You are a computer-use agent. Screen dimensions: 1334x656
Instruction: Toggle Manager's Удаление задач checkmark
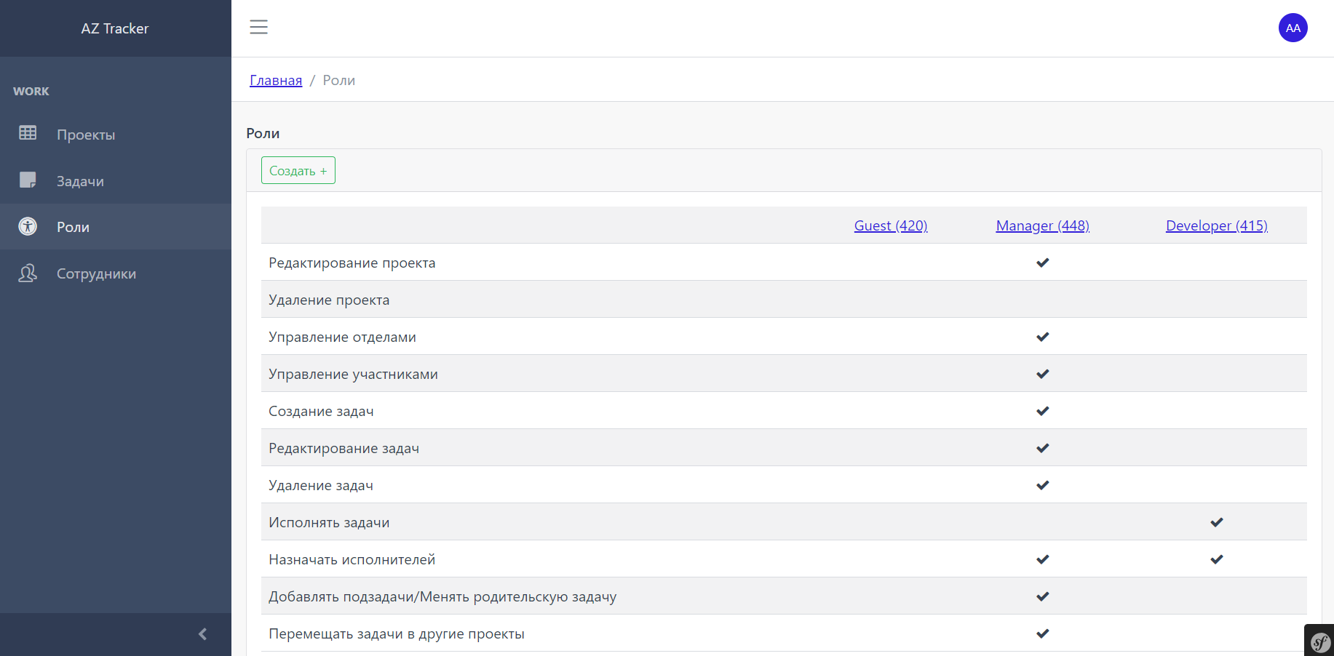1042,485
